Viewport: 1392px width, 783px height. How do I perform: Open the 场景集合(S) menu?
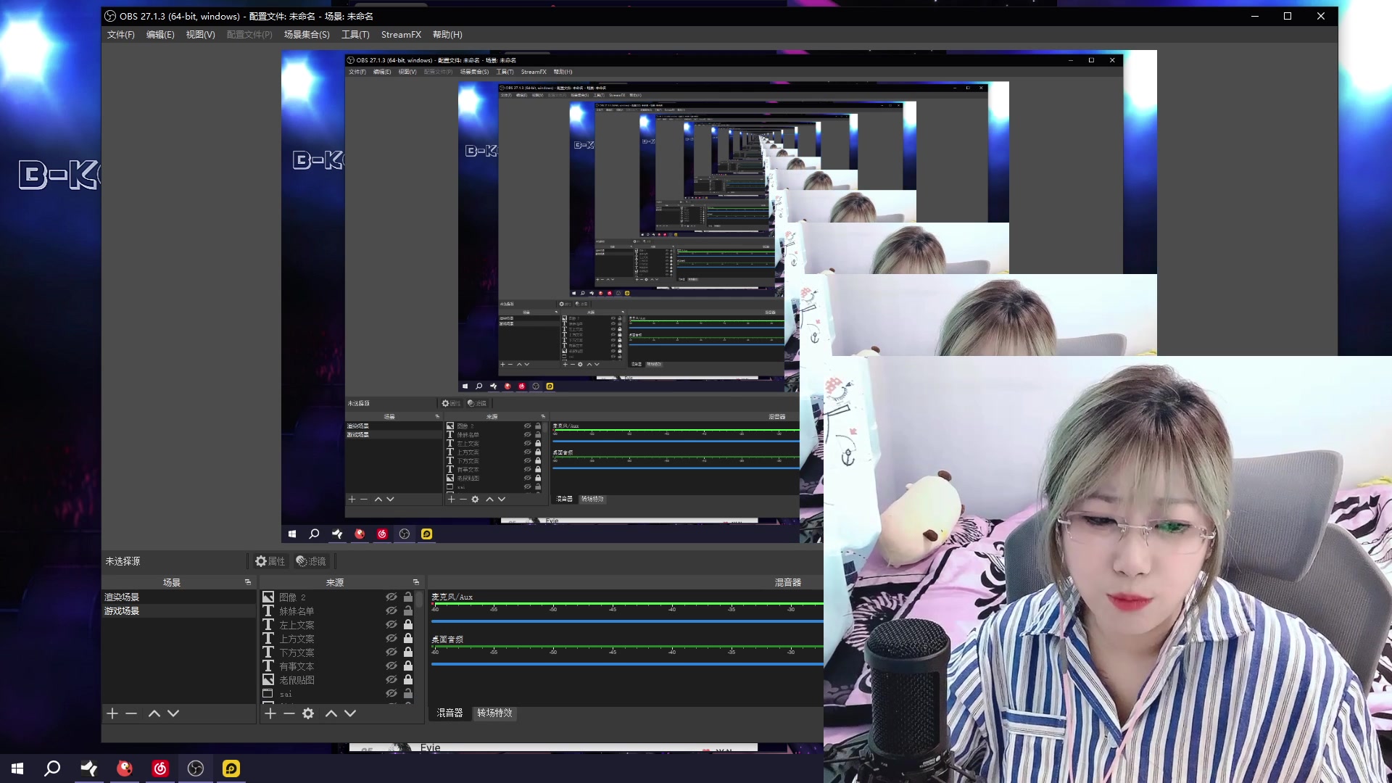[x=307, y=35]
